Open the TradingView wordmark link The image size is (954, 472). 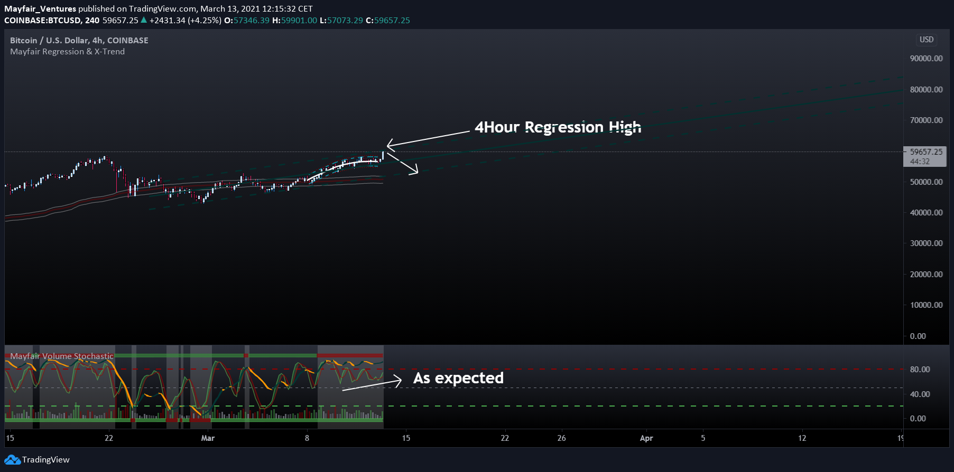pyautogui.click(x=46, y=460)
